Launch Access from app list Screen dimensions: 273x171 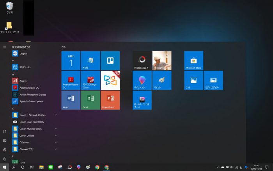click(34, 81)
